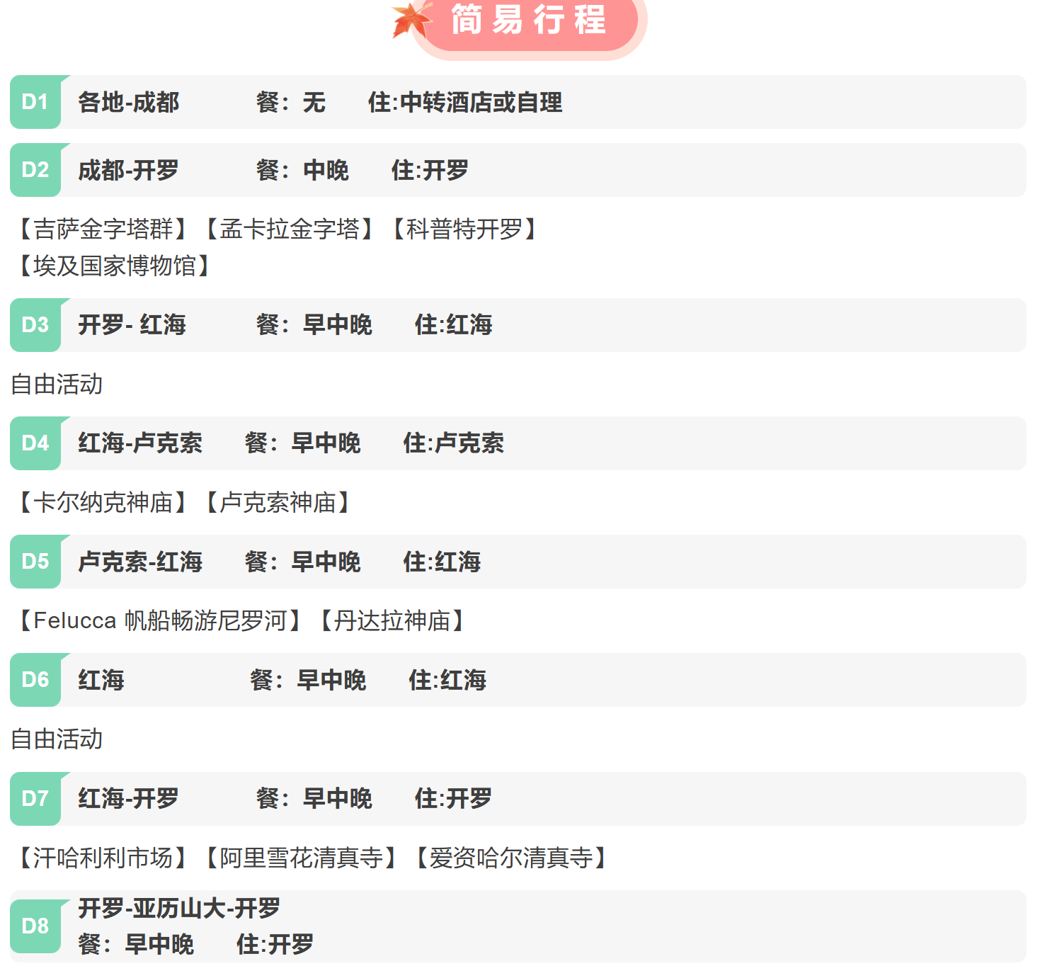Select the 阿里雪花清真寺 attraction
Viewport: 1045px width, 966px height.
pos(301,858)
